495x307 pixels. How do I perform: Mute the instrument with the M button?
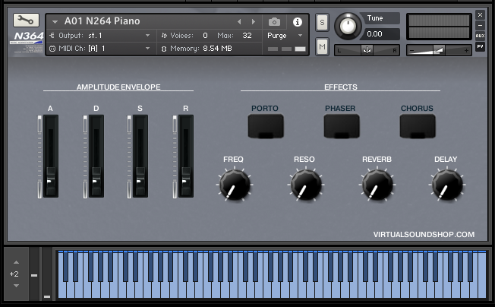point(322,47)
